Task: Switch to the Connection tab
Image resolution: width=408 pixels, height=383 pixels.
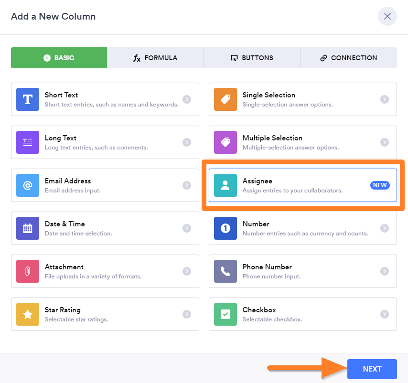Action: pos(348,58)
